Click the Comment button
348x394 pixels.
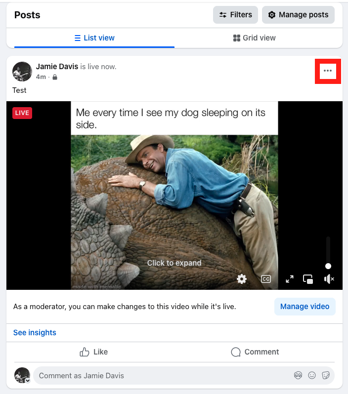[255, 352]
